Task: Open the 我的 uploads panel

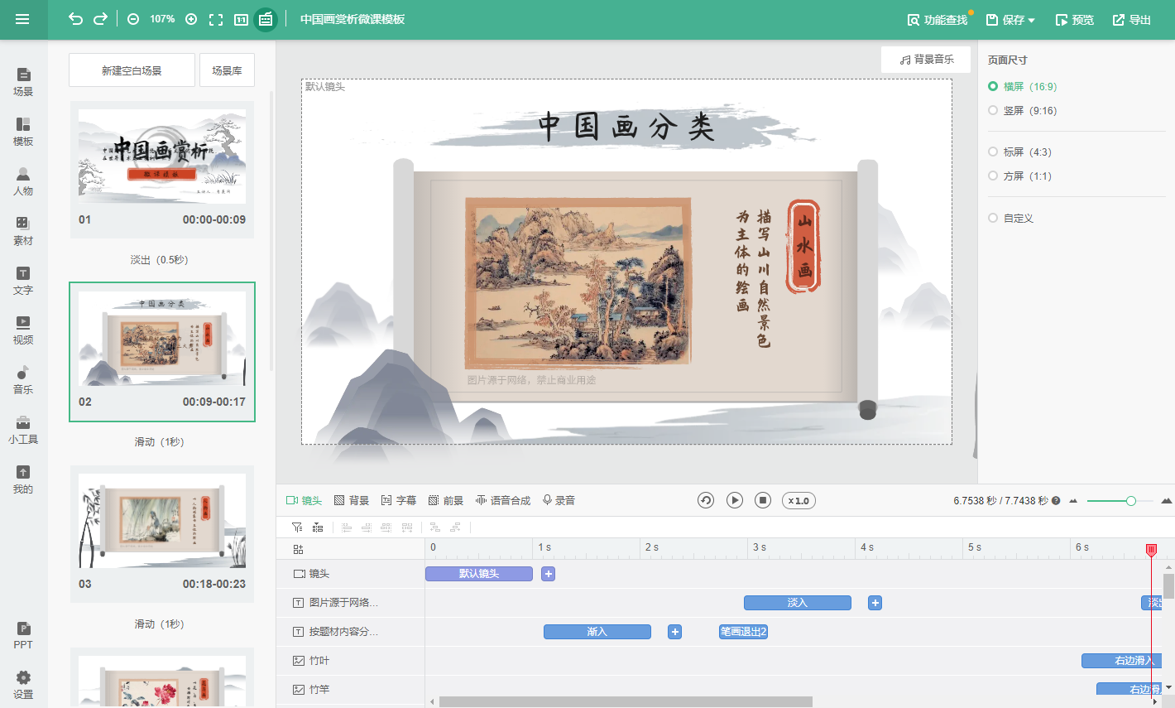Action: pos(23,479)
